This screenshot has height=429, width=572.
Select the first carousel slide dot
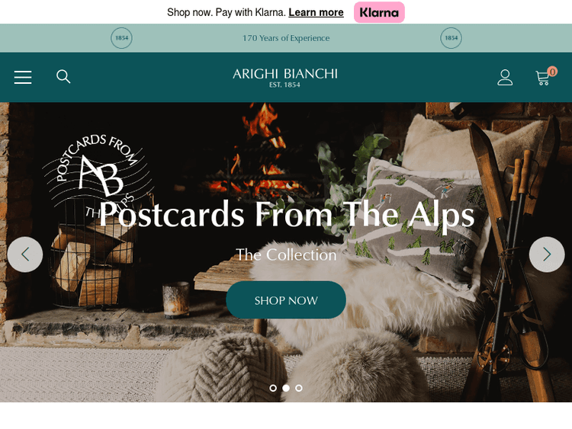coord(273,388)
